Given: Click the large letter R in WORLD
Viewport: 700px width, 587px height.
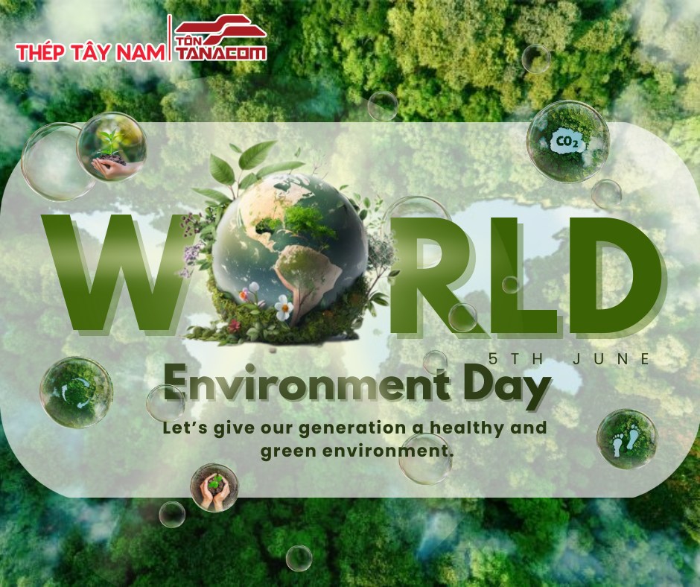Looking at the screenshot, I should pyautogui.click(x=433, y=272).
